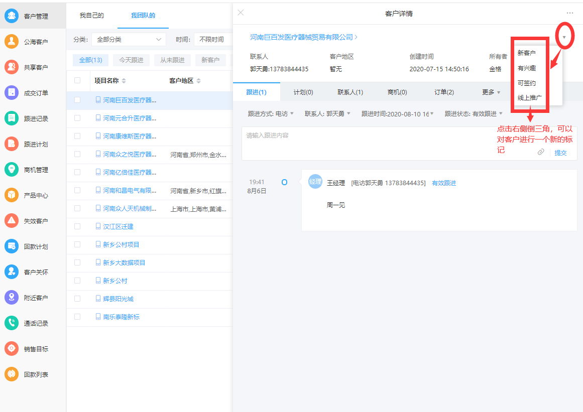Choose 有兴趣 in tag menu
Image resolution: width=583 pixels, height=412 pixels.
click(526, 68)
